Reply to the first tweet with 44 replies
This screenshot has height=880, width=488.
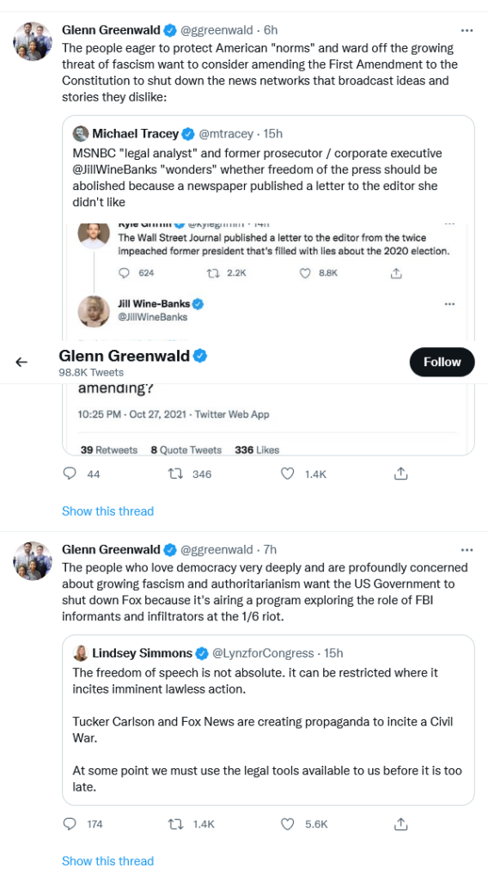[x=70, y=474]
